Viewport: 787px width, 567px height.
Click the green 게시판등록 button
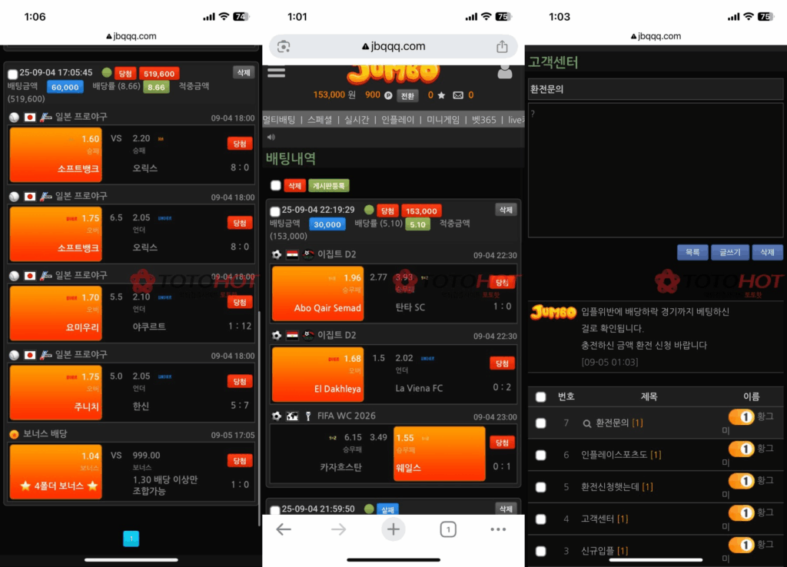click(x=329, y=186)
